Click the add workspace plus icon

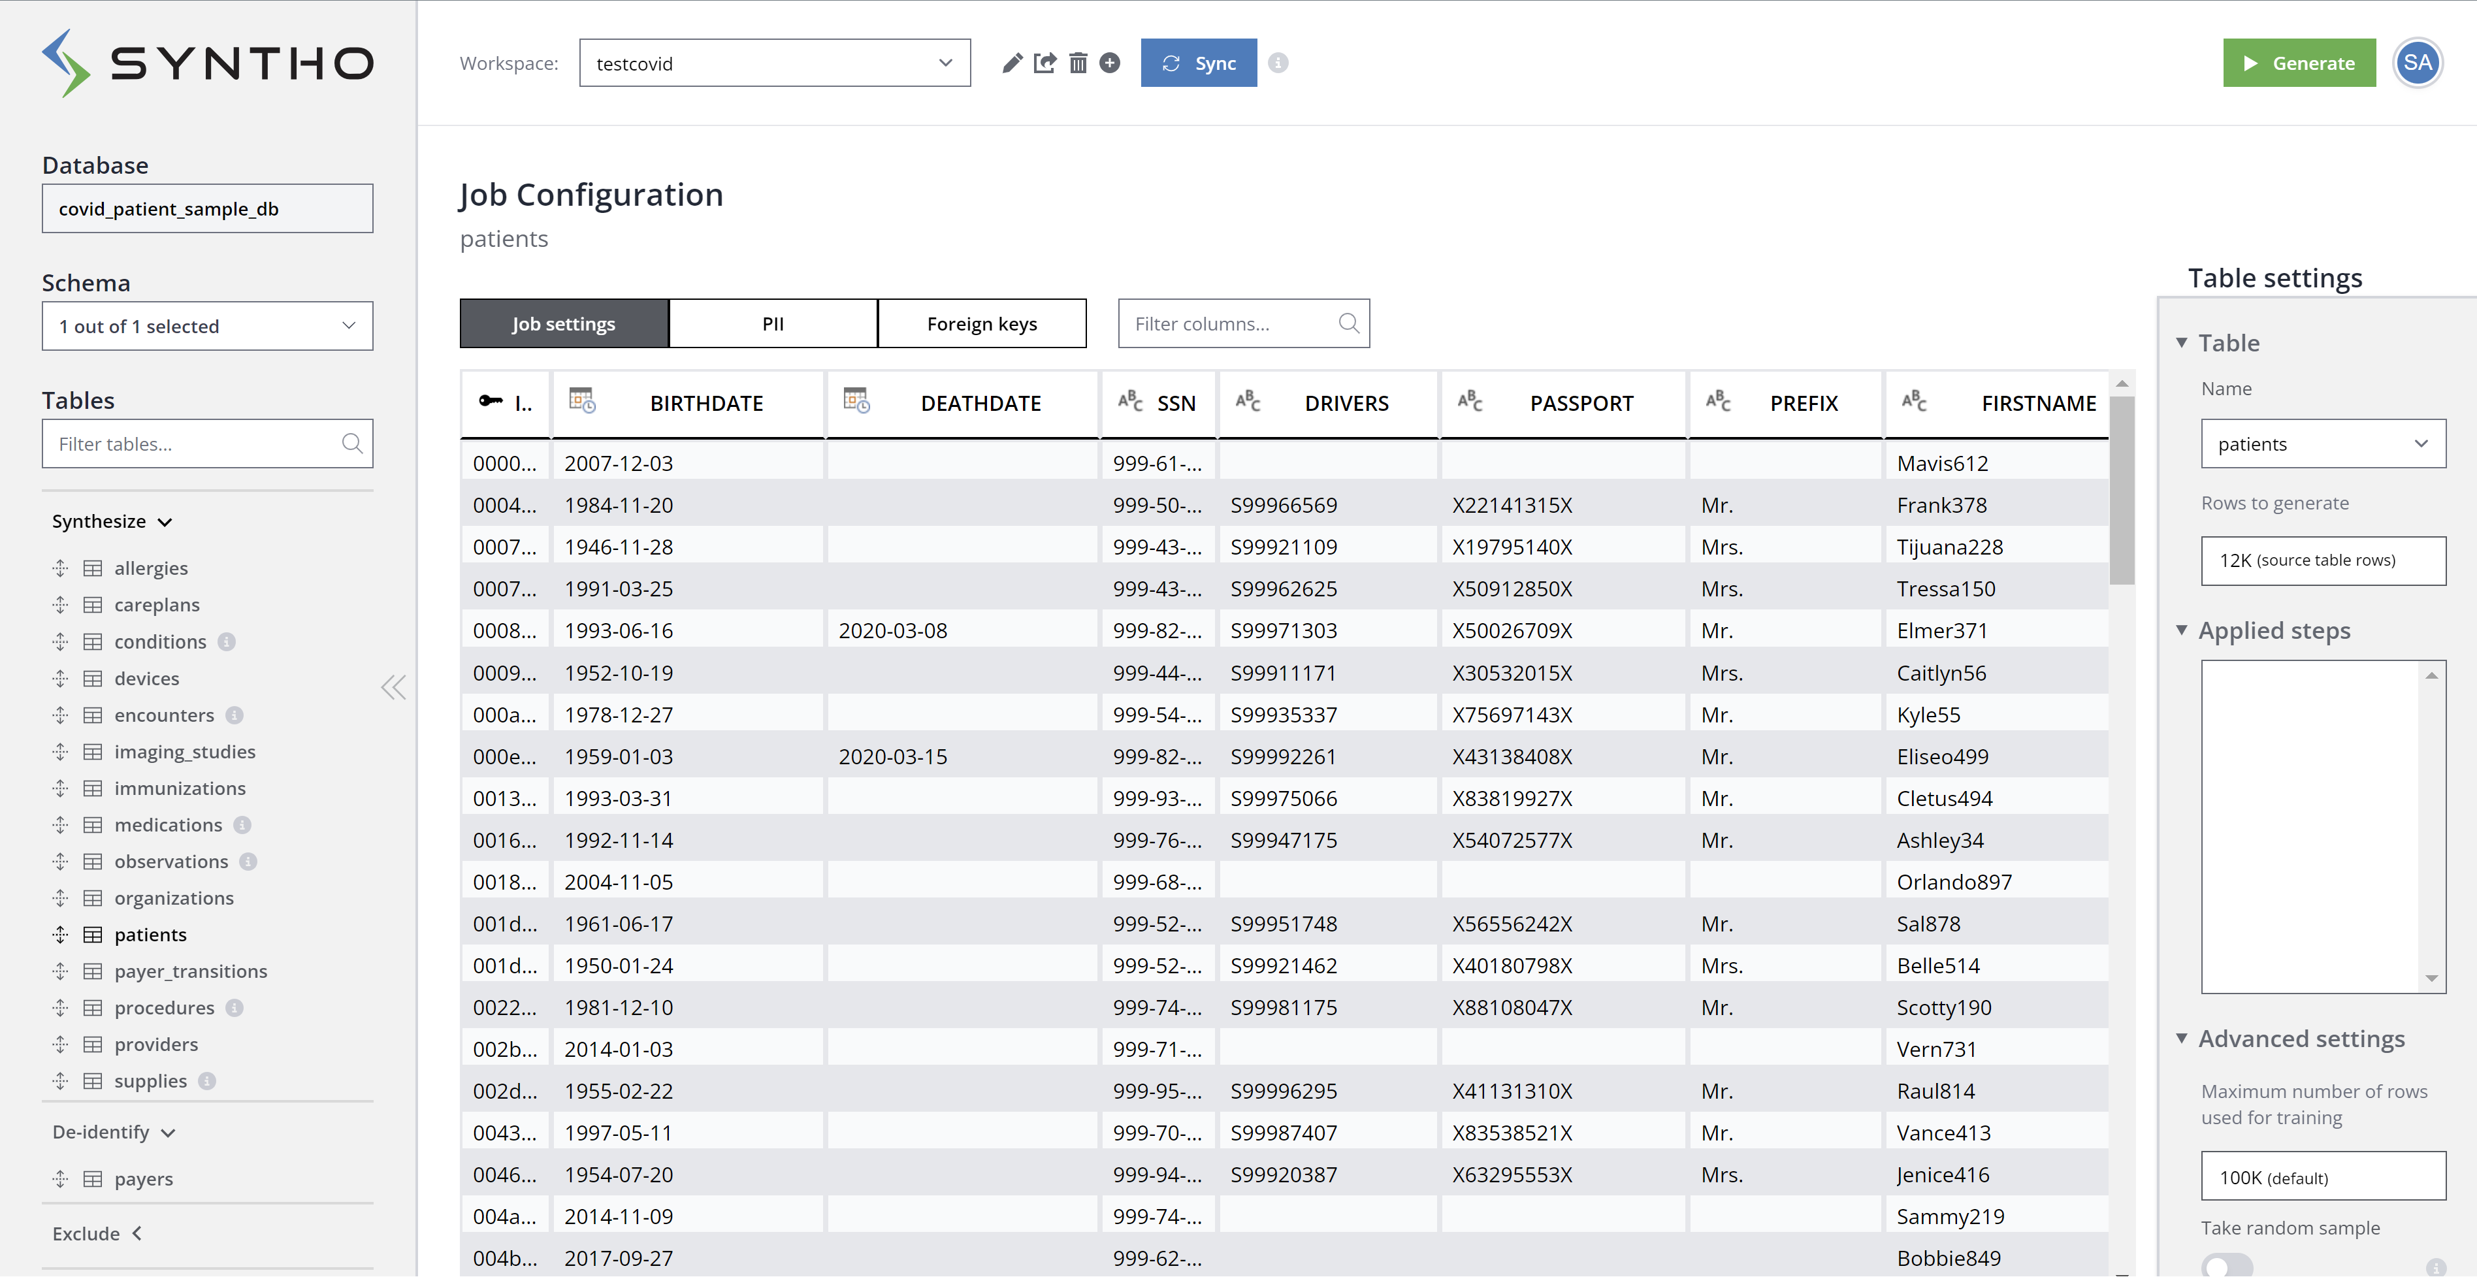tap(1110, 63)
